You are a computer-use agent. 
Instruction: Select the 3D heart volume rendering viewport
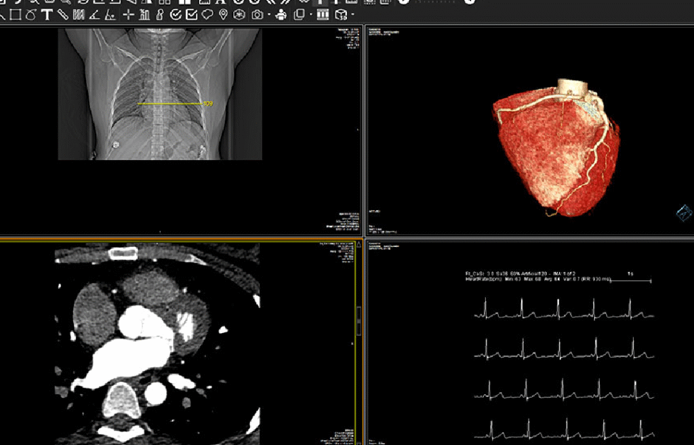(530, 130)
